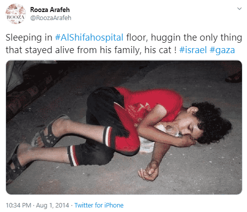Follow the #israel hashtag link
This screenshot has width=247, height=212.
(x=193, y=50)
